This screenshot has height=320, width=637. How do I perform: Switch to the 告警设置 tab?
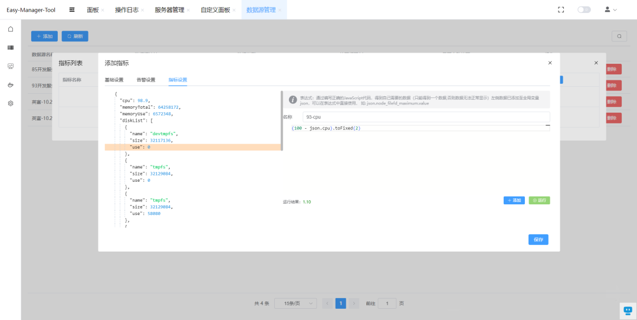pyautogui.click(x=146, y=80)
